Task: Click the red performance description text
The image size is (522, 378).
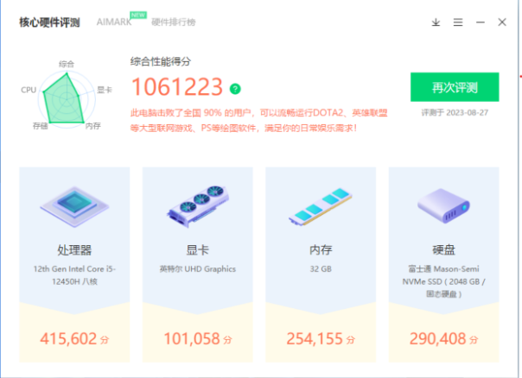Action: 258,120
